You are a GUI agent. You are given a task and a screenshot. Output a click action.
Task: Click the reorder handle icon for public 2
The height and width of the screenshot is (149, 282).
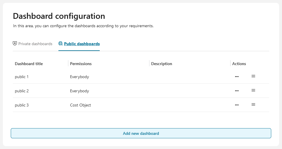point(253,91)
